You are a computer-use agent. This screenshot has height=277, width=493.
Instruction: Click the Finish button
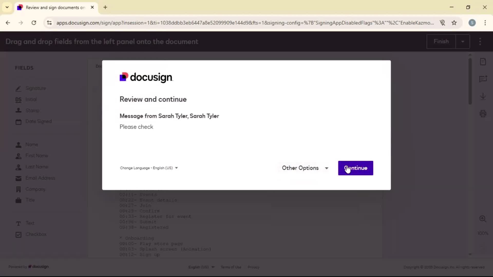441,41
